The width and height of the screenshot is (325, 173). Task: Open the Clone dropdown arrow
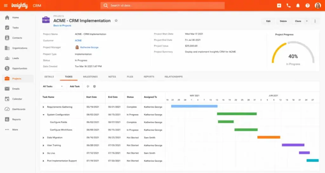307,21
